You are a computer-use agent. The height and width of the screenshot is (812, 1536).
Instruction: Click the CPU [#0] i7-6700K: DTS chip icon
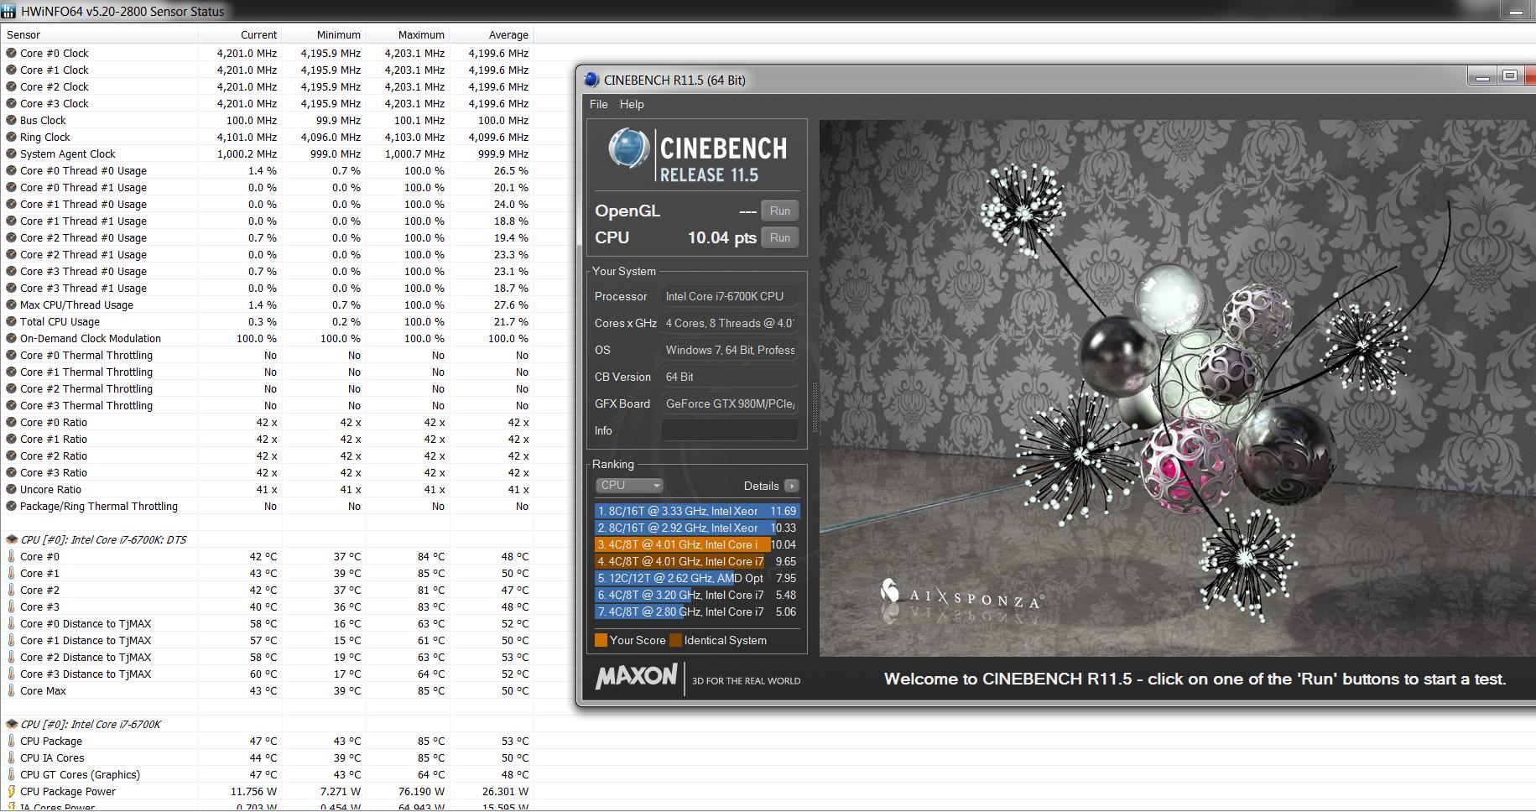tap(12, 539)
